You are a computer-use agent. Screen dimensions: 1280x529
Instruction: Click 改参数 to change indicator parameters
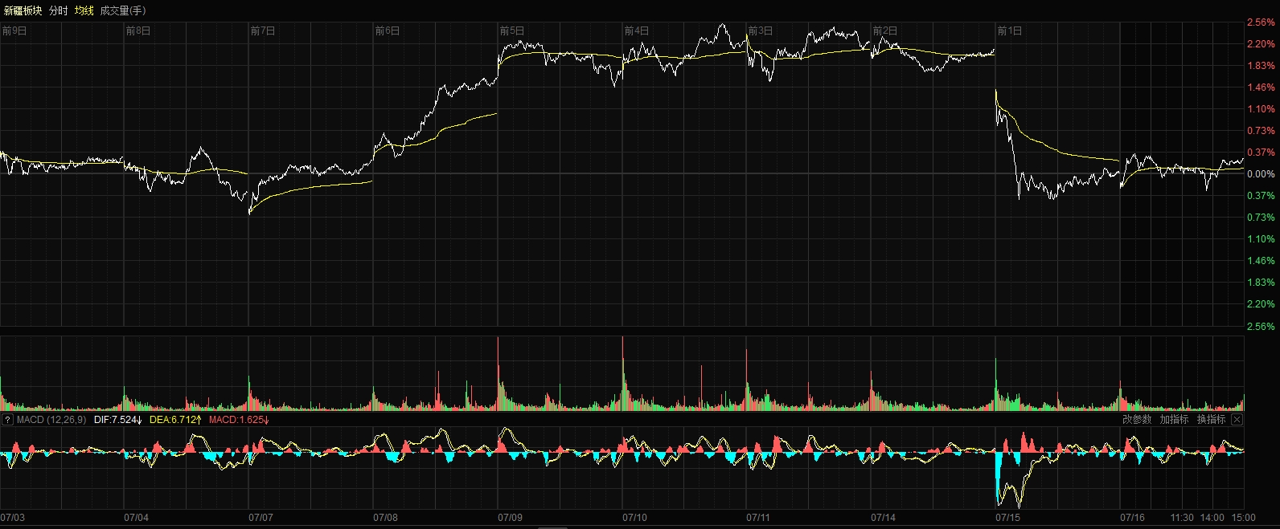1137,420
